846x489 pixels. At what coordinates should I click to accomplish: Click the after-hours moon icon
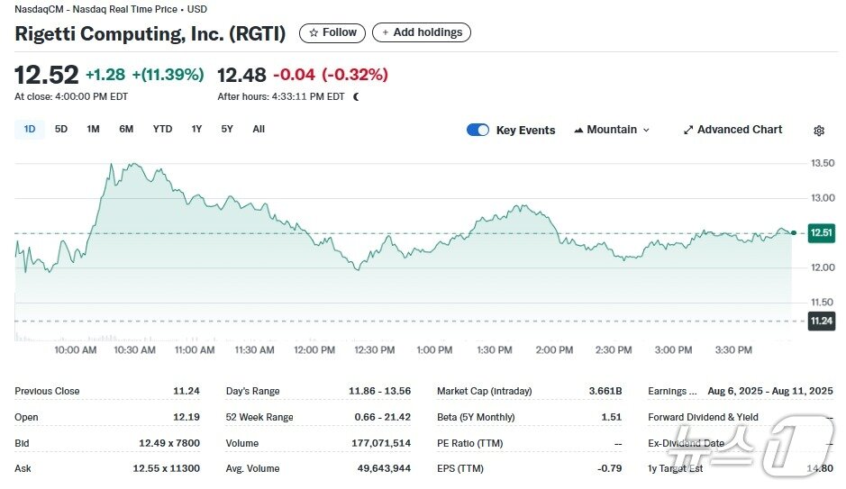coord(356,96)
